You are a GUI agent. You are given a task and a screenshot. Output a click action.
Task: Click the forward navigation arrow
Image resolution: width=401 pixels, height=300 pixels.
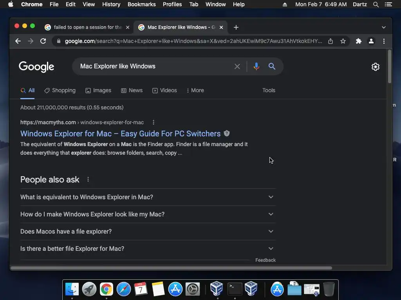(31, 41)
